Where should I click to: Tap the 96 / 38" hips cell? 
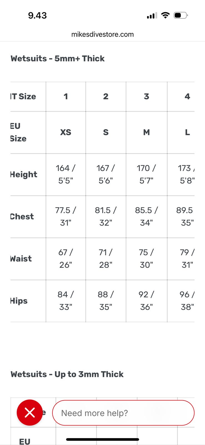coord(187,301)
